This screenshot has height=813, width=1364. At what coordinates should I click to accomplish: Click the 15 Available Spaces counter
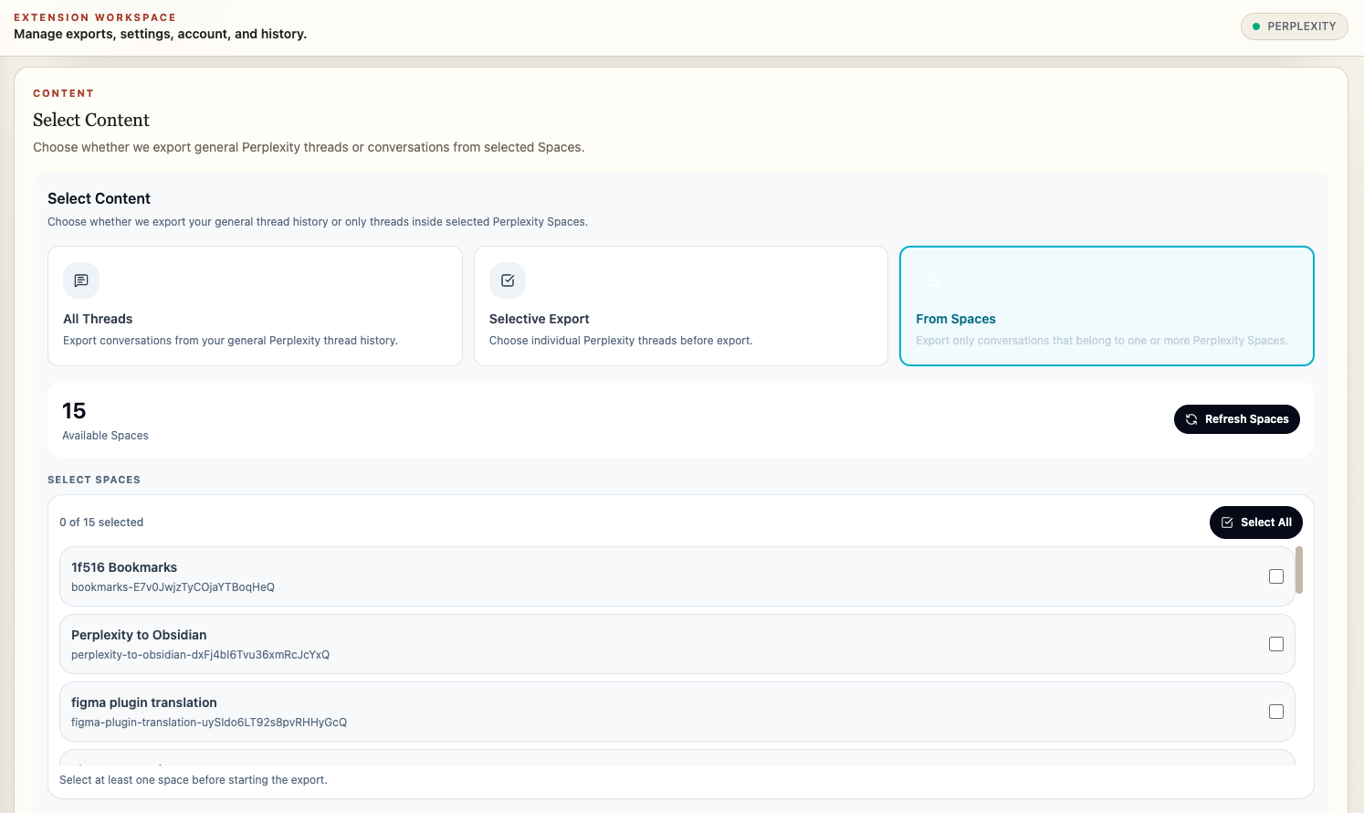[105, 420]
